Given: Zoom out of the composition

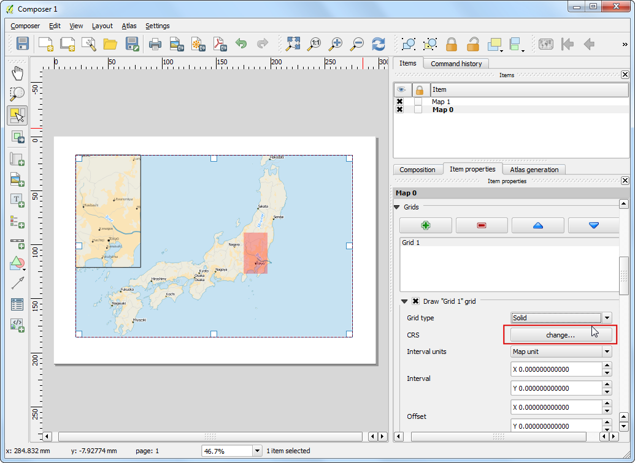Looking at the screenshot, I should [357, 43].
